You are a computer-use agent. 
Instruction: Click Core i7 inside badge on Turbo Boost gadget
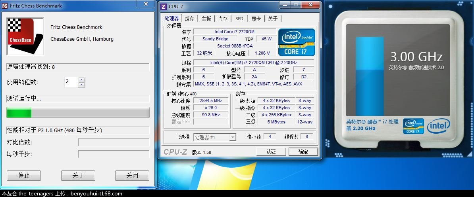pyautogui.click(x=413, y=126)
